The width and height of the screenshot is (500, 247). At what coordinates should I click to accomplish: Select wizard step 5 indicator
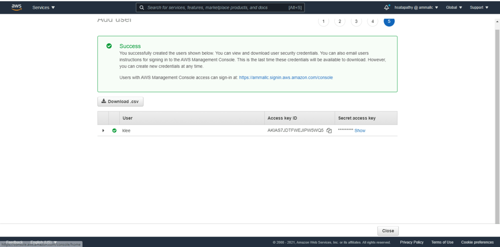point(389,21)
